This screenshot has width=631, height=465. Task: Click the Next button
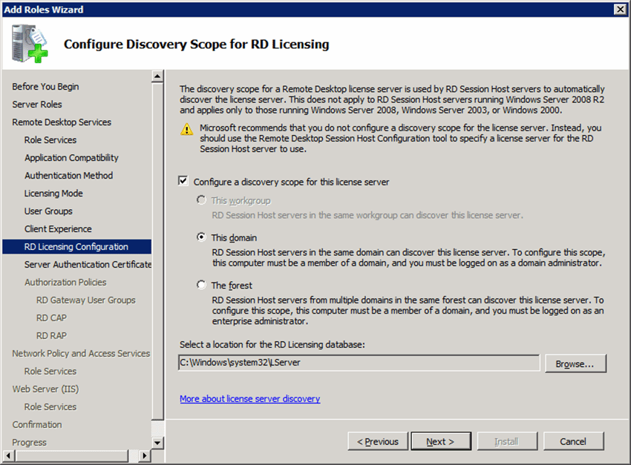[x=440, y=441]
